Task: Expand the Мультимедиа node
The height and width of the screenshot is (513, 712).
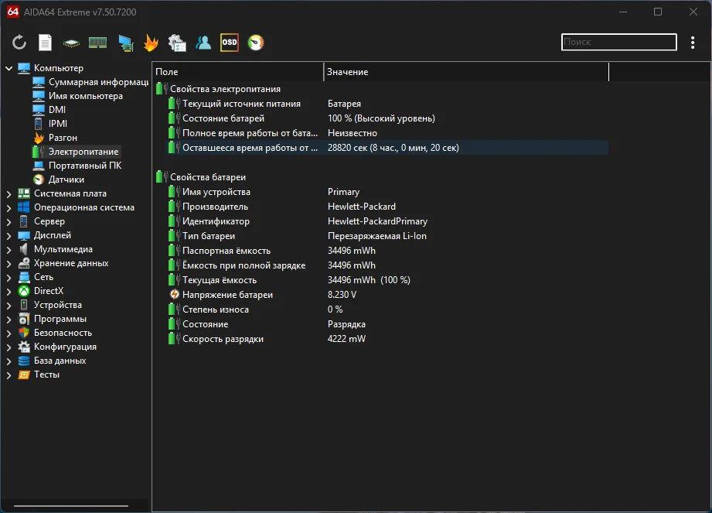Action: pos(9,250)
